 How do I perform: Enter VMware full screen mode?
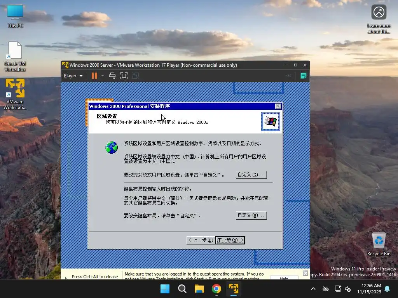coord(124,76)
